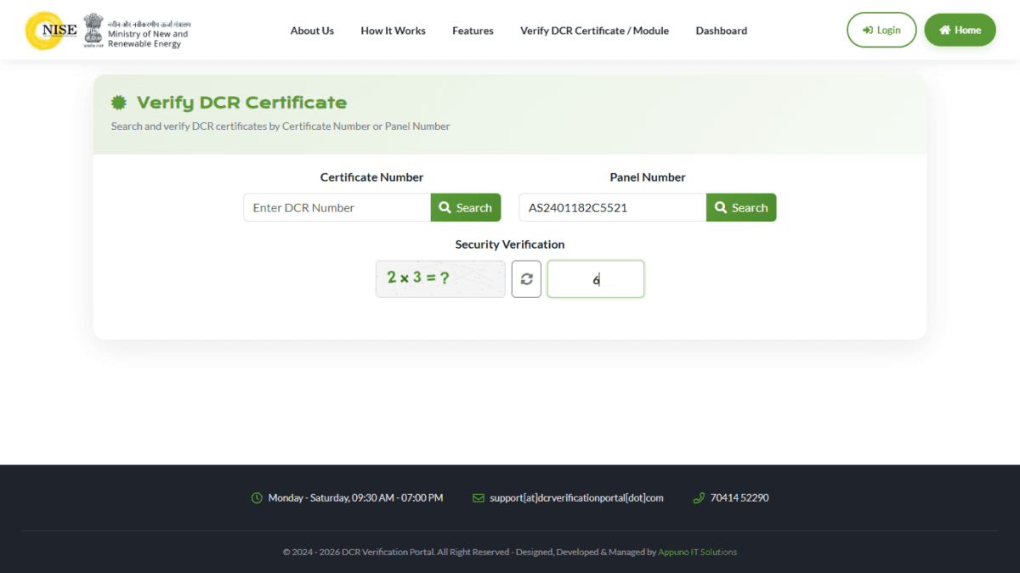The image size is (1020, 573).
Task: Click the 2 x 3 captcha image
Action: pos(440,279)
